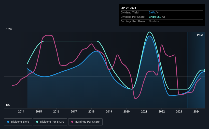
Task: Click the 2020 x-axis label
Action: [127, 111]
